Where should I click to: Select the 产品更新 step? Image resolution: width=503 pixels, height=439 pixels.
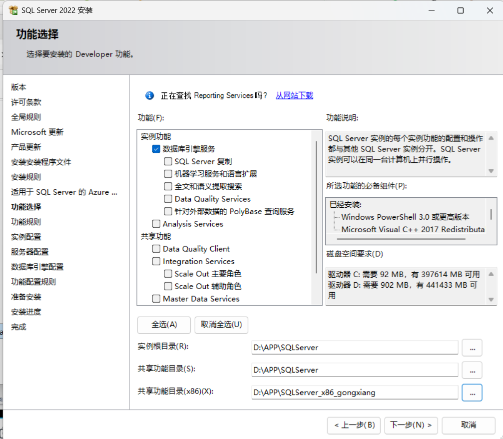(x=26, y=147)
